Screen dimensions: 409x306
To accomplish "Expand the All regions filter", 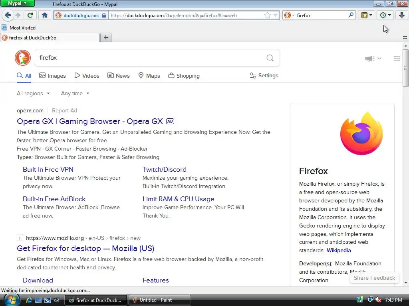I will (x=33, y=93).
